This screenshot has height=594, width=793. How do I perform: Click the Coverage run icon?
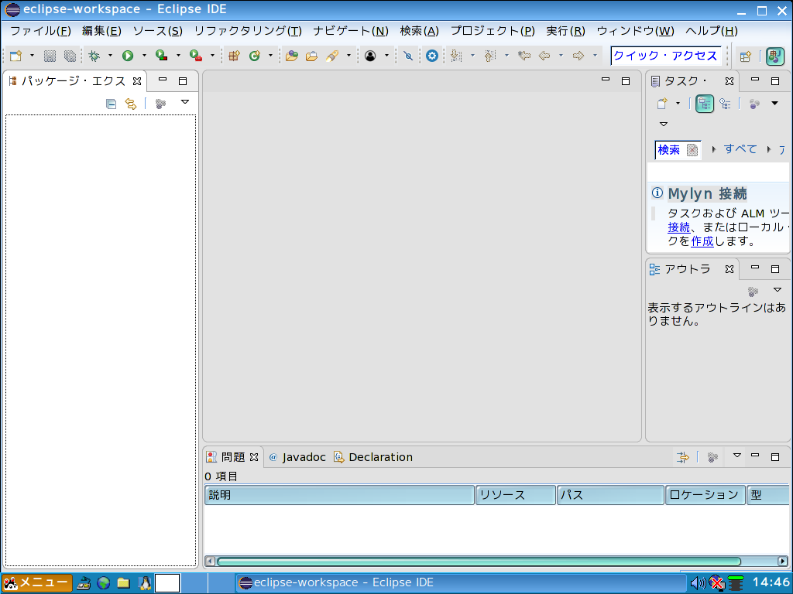pos(161,56)
